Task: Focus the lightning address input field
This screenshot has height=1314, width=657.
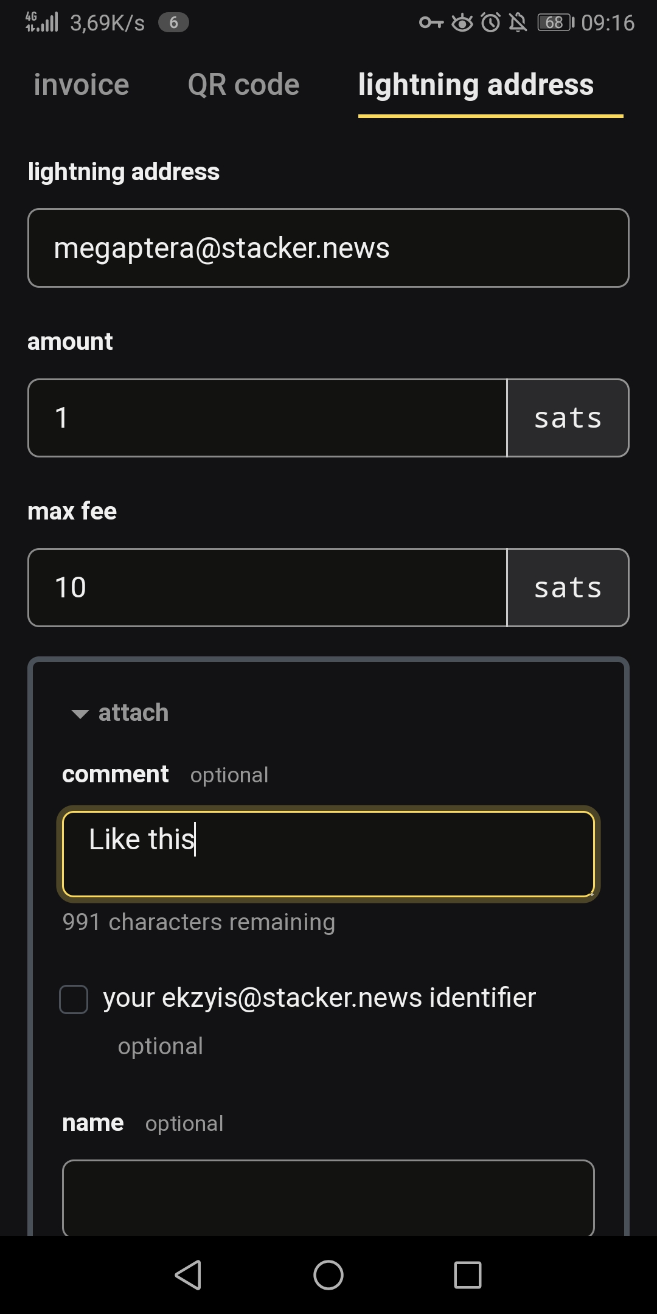Action: point(328,248)
